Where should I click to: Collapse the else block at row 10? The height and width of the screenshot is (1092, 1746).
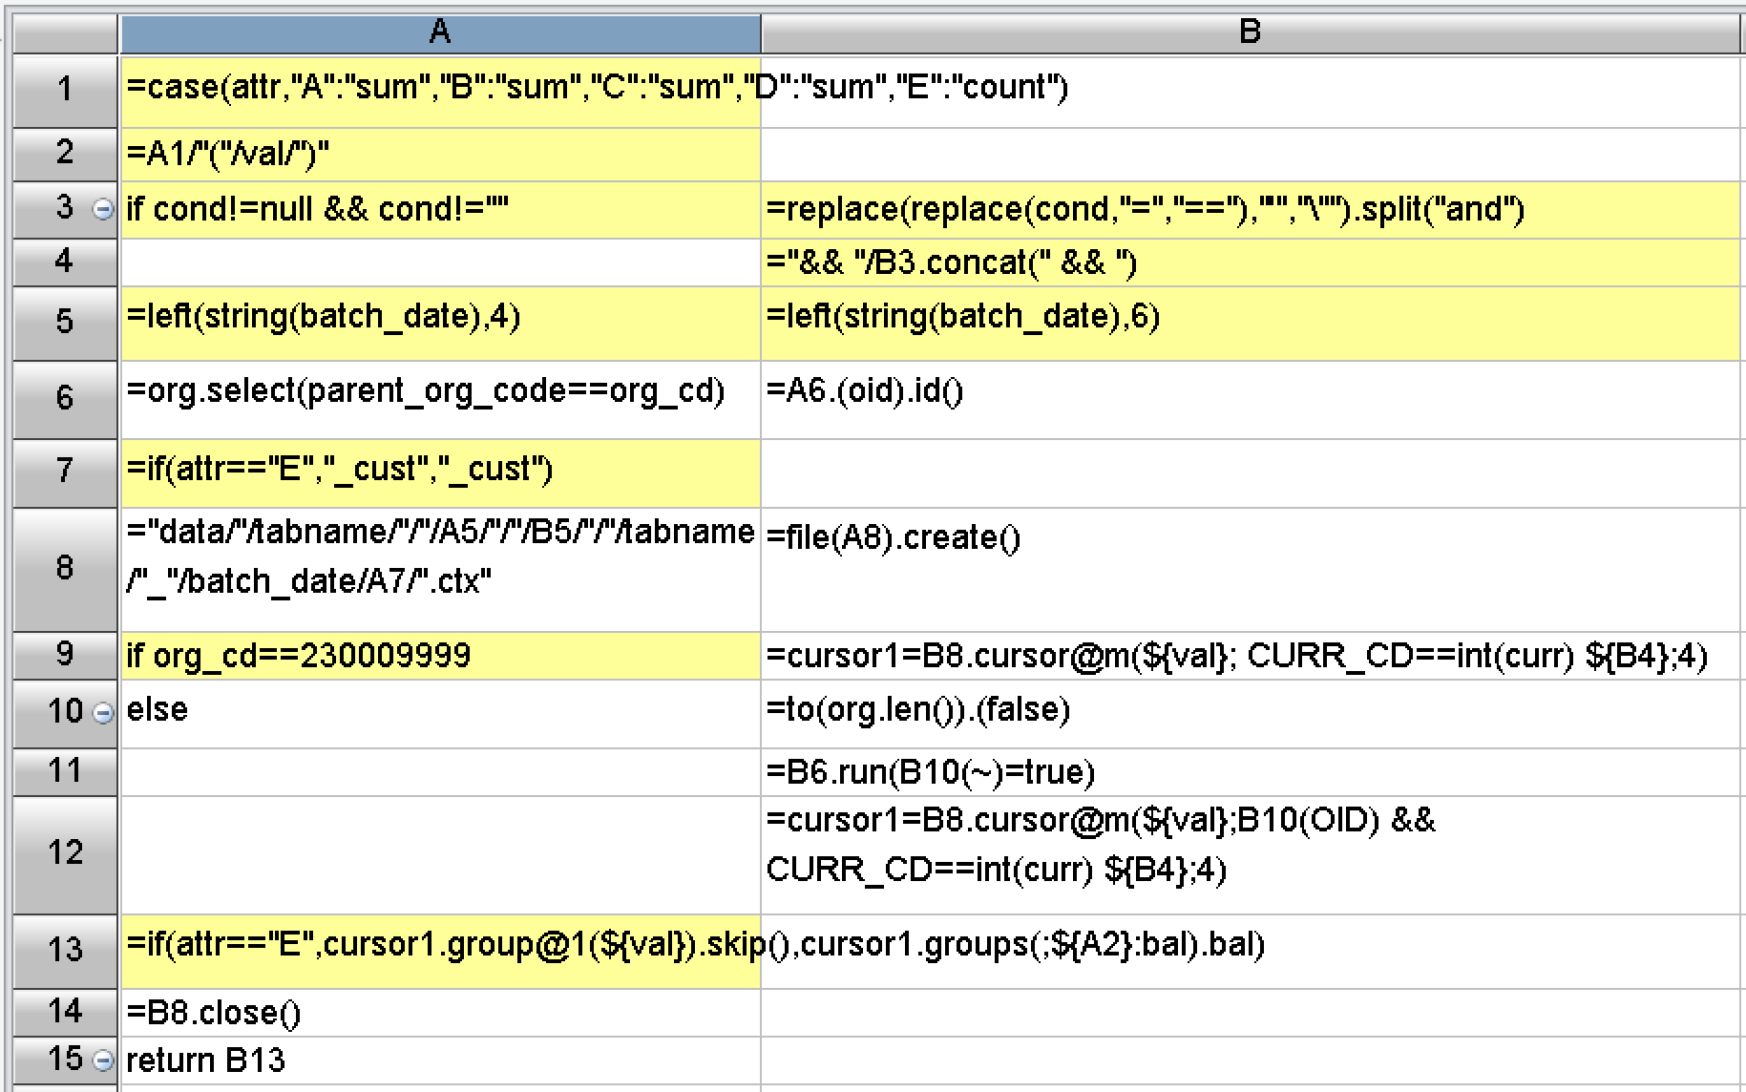click(103, 712)
